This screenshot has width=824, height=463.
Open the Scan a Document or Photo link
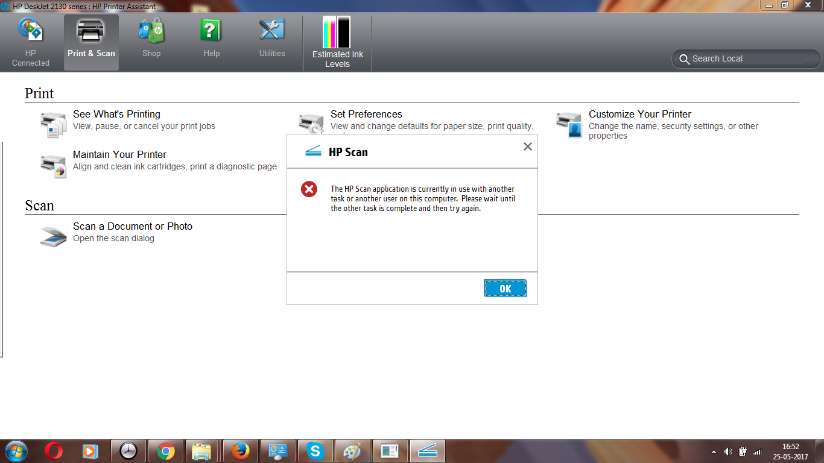click(133, 226)
